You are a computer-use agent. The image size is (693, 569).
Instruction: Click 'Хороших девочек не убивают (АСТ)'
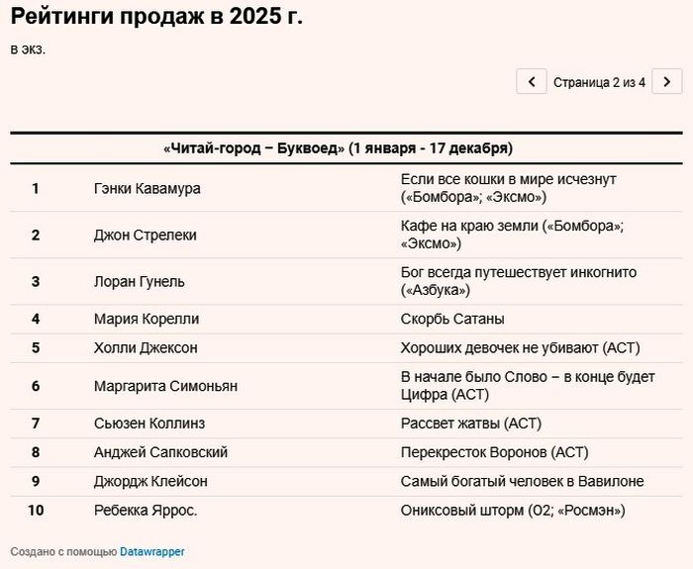(x=521, y=347)
